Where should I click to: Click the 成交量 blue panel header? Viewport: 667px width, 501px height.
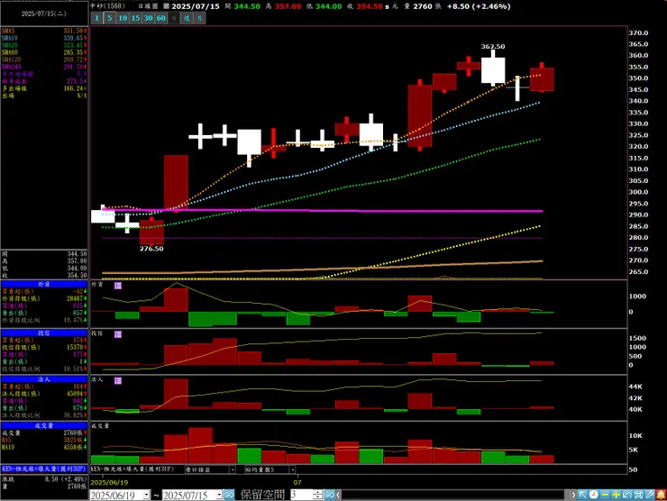pos(44,425)
